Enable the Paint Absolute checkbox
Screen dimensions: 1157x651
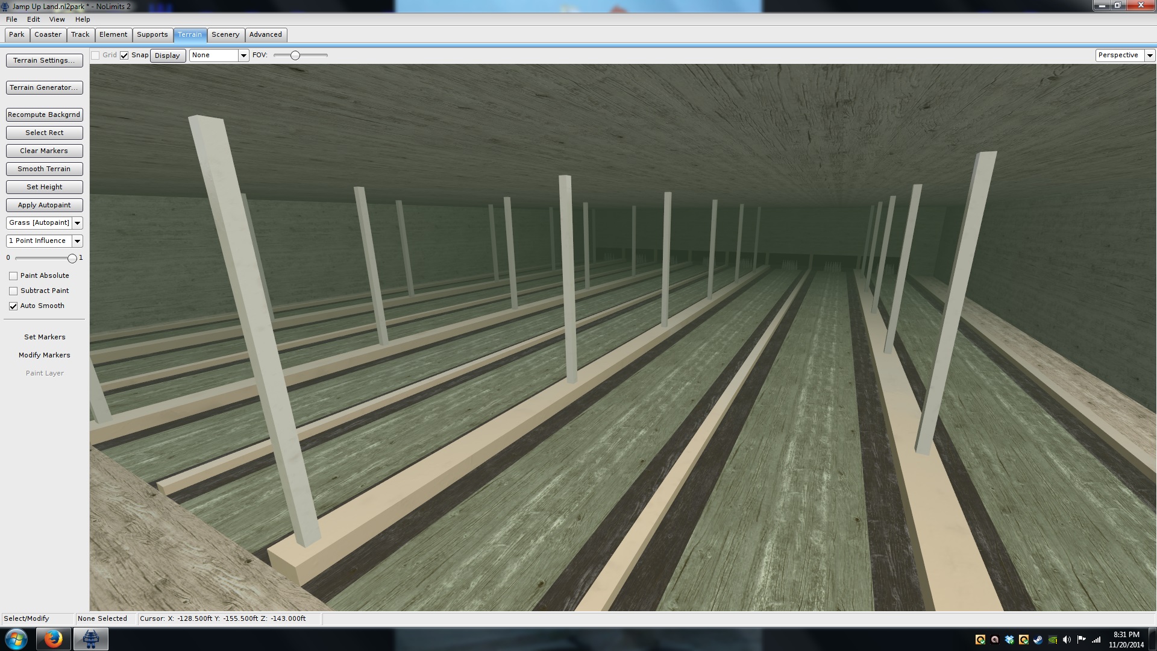click(x=13, y=276)
